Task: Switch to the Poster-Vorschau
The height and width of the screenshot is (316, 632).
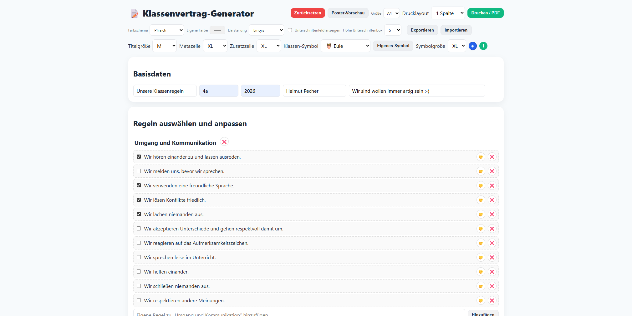Action: 348,13
